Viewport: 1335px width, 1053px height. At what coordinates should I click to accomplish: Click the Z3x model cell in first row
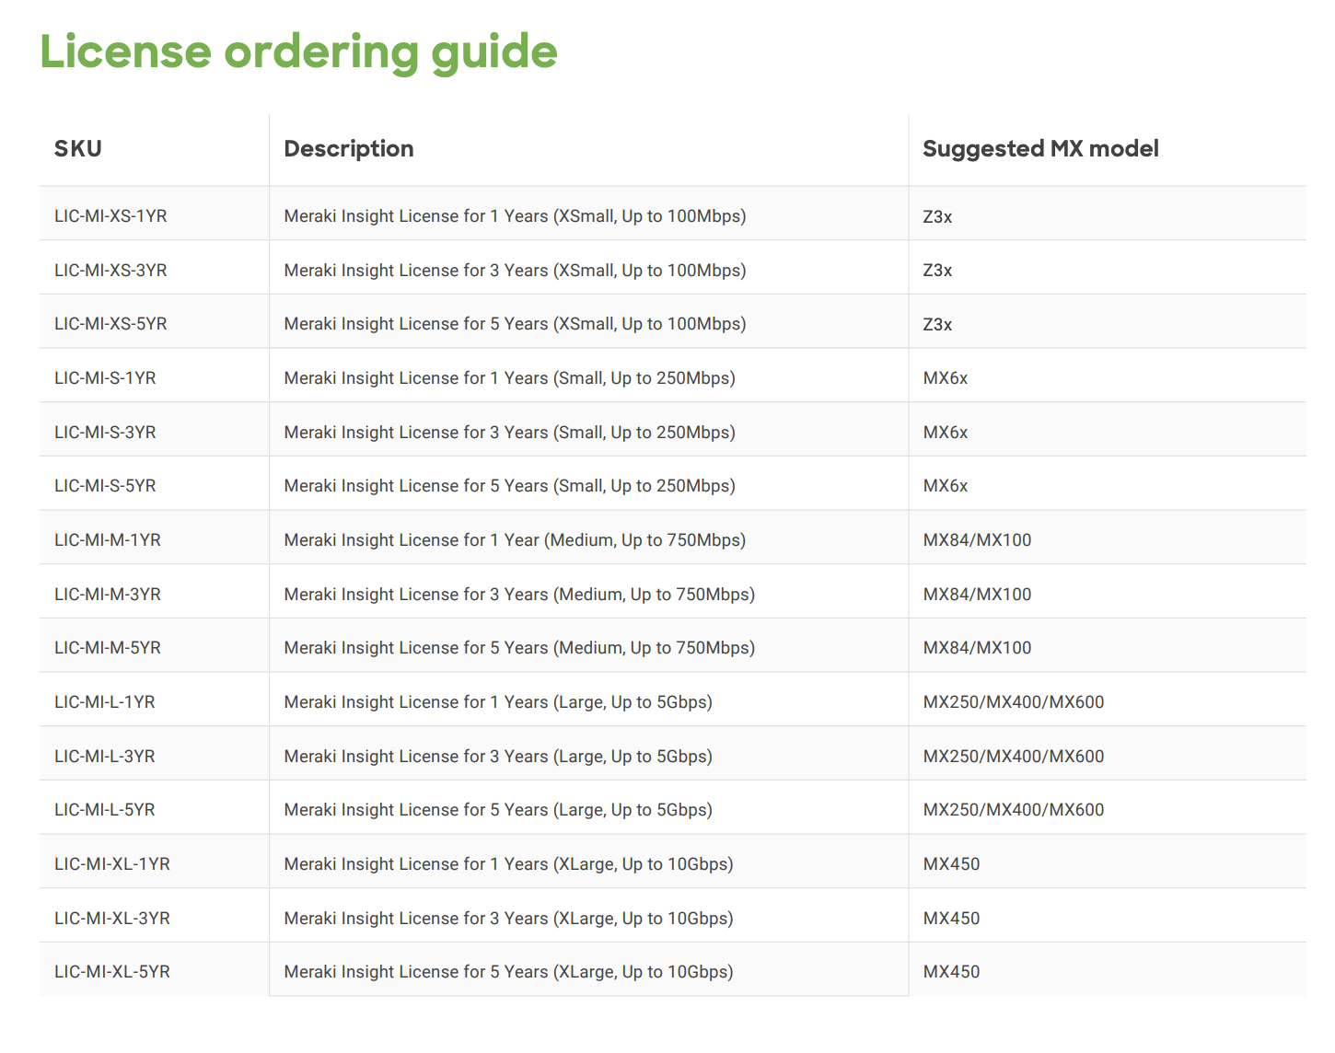click(x=937, y=215)
